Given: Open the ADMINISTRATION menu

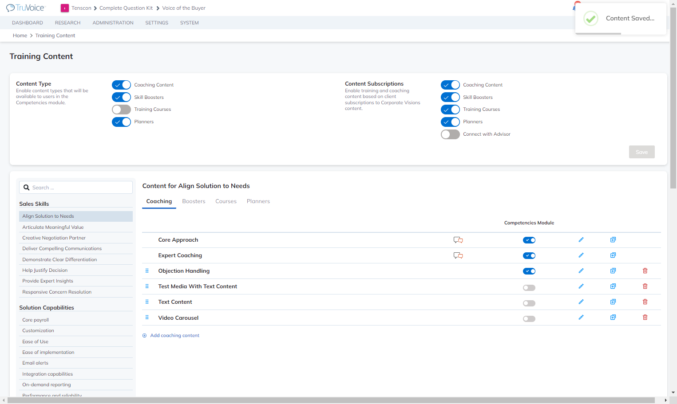Looking at the screenshot, I should click(x=113, y=23).
